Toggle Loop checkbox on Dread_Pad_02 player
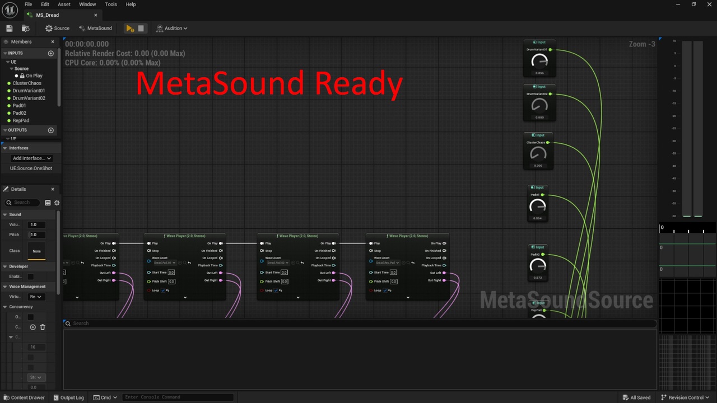 click(276, 290)
